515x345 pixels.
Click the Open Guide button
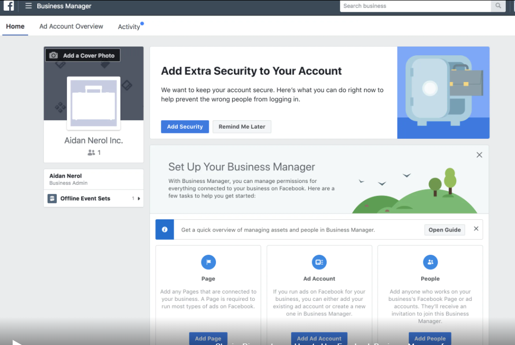445,230
